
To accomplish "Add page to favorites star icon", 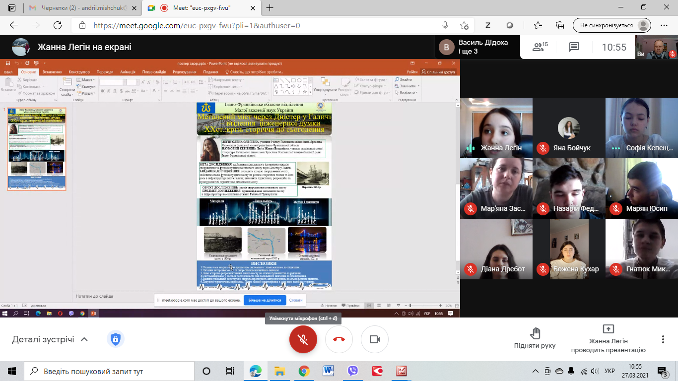I will [x=538, y=25].
